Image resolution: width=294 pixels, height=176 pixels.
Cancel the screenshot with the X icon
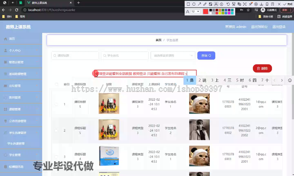[x=279, y=4]
